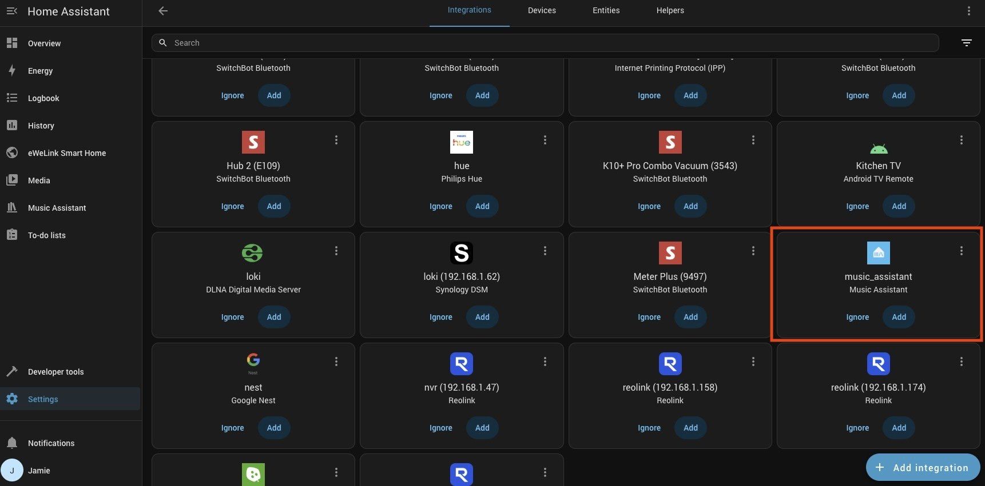Open the top-right overflow menu

[968, 11]
